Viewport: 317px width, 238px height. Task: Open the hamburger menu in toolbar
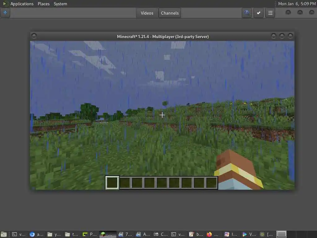pos(270,13)
